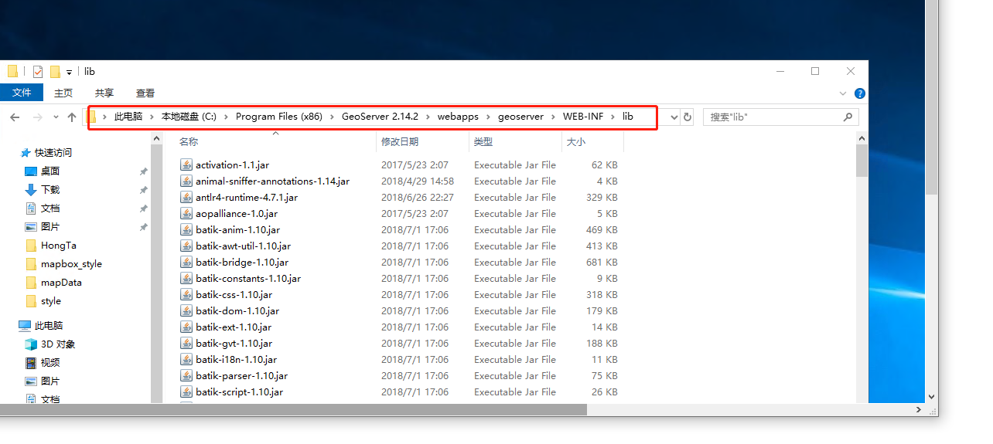Click jar icon of batik-css-1.10.jar

pos(186,294)
